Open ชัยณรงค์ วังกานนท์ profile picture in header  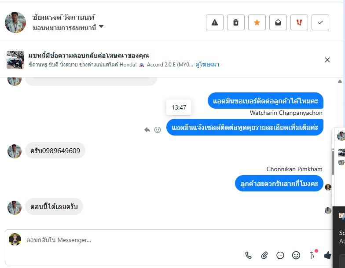pos(15,22)
